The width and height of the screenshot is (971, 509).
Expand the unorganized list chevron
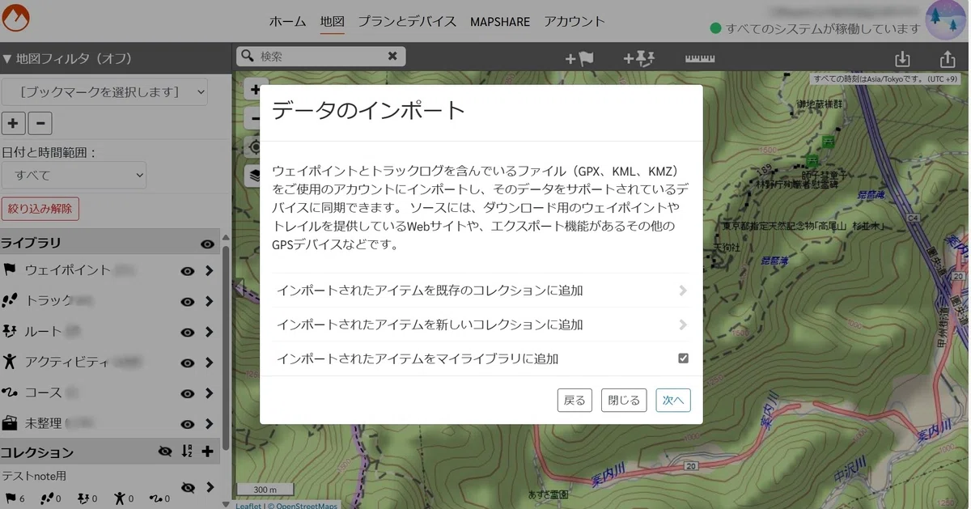[209, 424]
